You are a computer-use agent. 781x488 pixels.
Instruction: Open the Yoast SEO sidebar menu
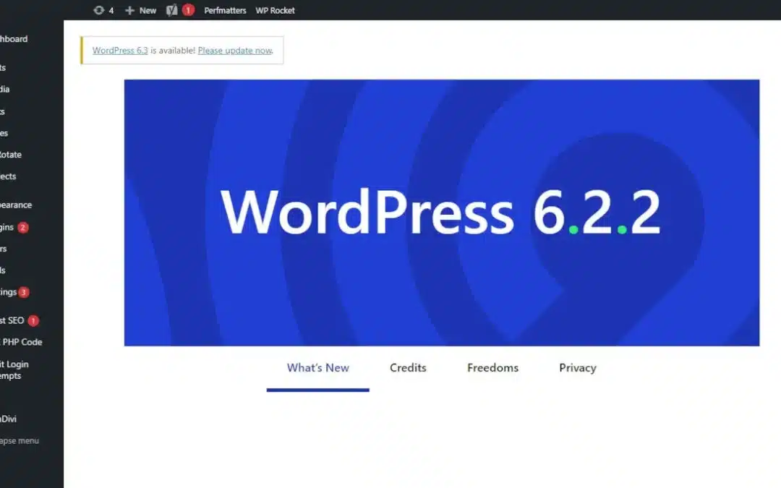pos(12,320)
